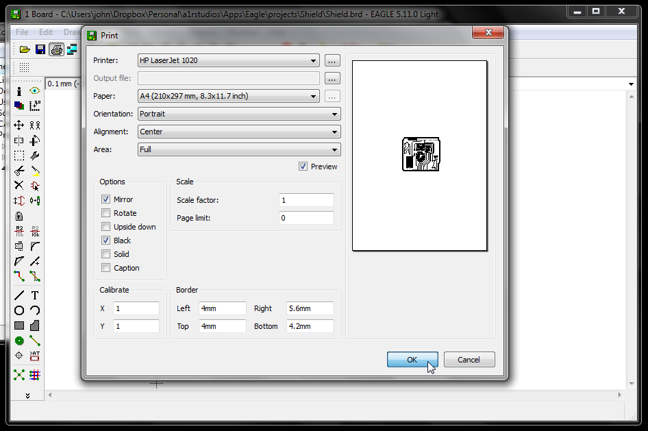This screenshot has width=648, height=431.
Task: Select the Cut scissors tool
Action: click(19, 171)
